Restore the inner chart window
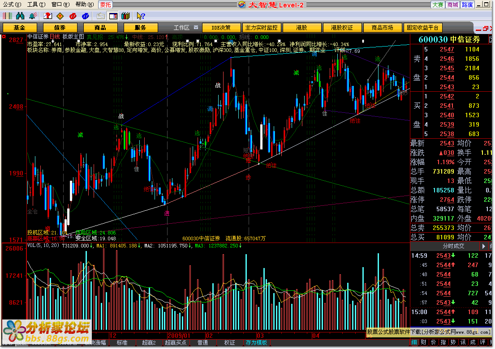 click(486, 29)
